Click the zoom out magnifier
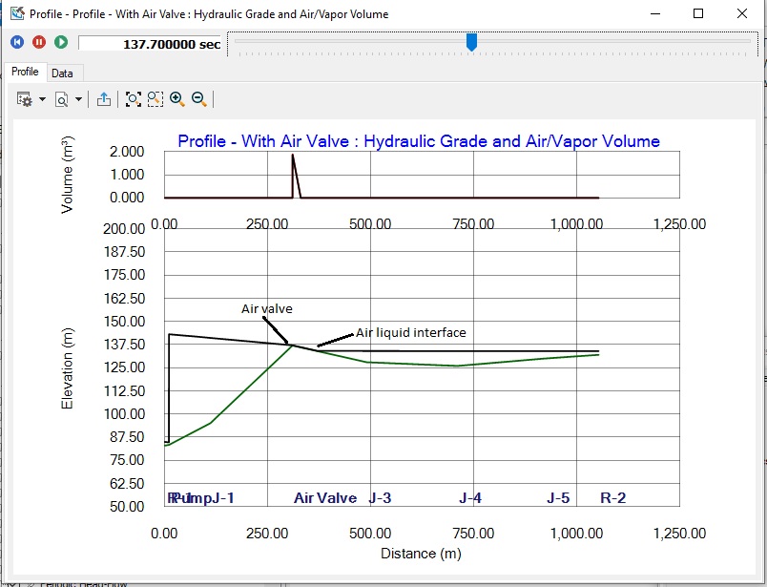 [x=199, y=99]
